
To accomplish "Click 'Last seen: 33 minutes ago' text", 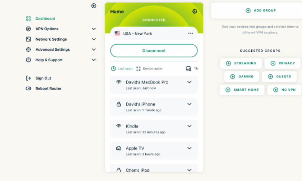I will point(146,132).
